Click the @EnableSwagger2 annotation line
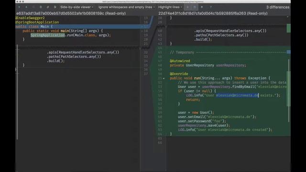 pos(30,18)
